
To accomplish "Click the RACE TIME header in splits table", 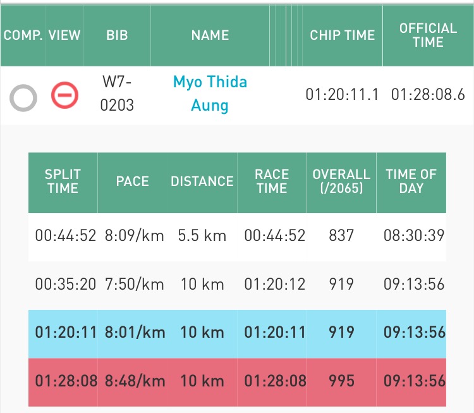I will tap(272, 182).
